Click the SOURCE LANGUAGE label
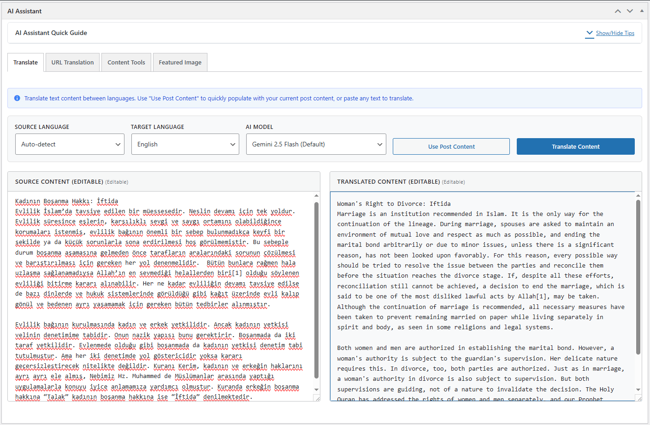 click(x=42, y=127)
